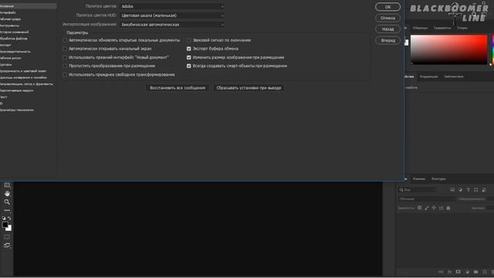Switch to the 'Библиотеки' tab
The image size is (494, 278).
pyautogui.click(x=454, y=76)
